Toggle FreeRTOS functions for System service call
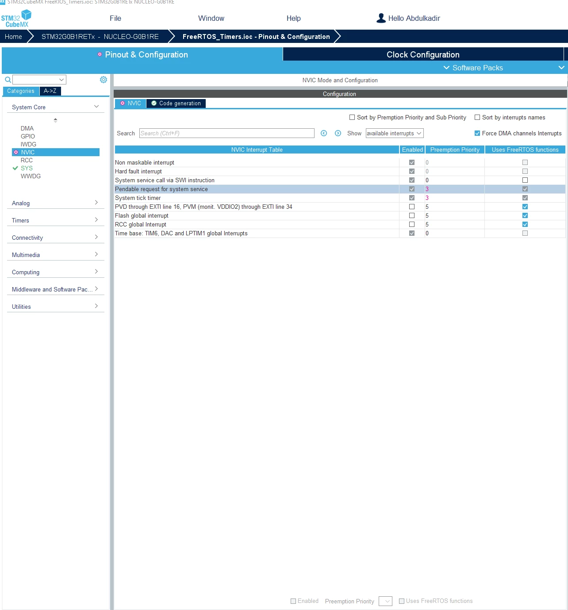The height and width of the screenshot is (610, 568). click(x=525, y=180)
